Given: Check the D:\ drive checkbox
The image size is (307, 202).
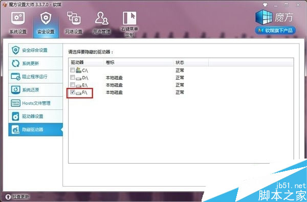Looking at the screenshot, I should click(73, 77).
